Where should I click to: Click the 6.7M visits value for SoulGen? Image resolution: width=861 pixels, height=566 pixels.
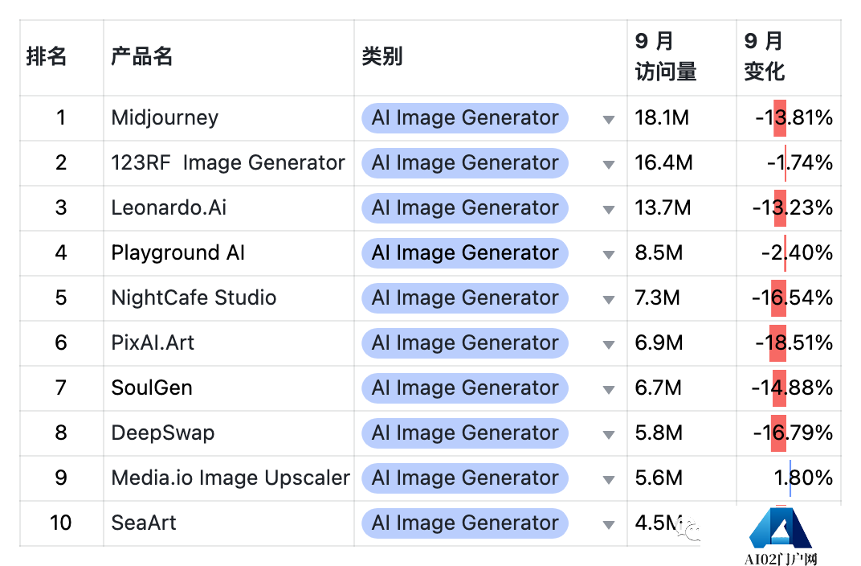tap(658, 388)
